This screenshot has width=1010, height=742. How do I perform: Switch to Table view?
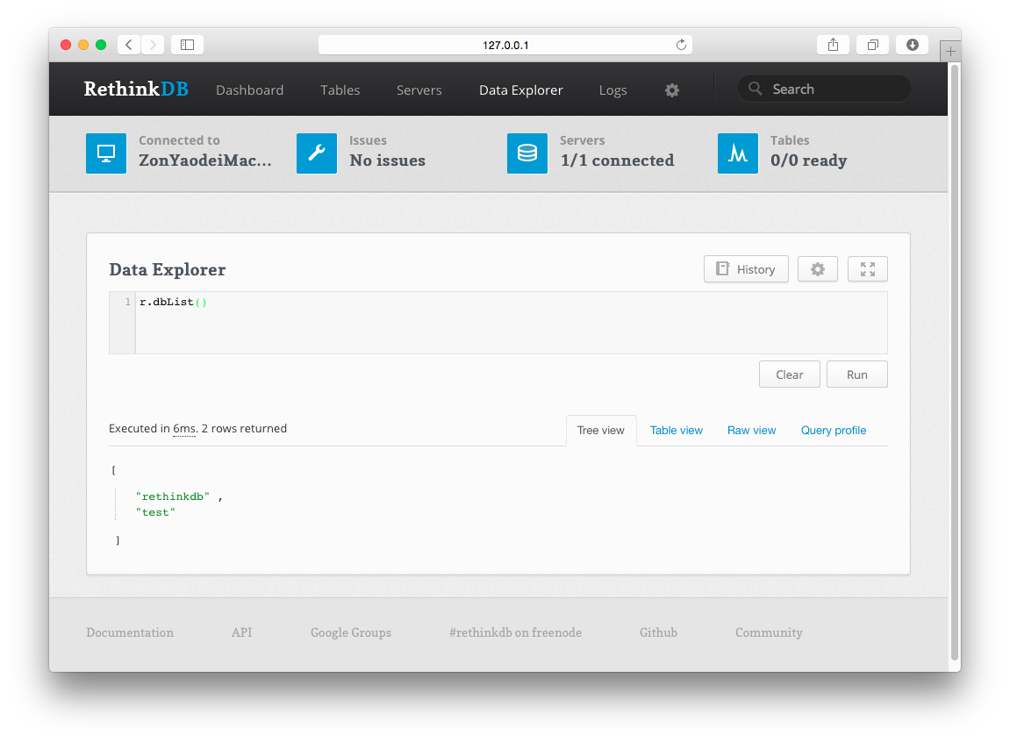tap(677, 431)
